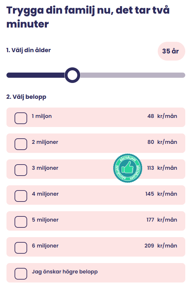193x288 pixels.
Task: Pick the 145 kr/mån option
Action: (96, 195)
